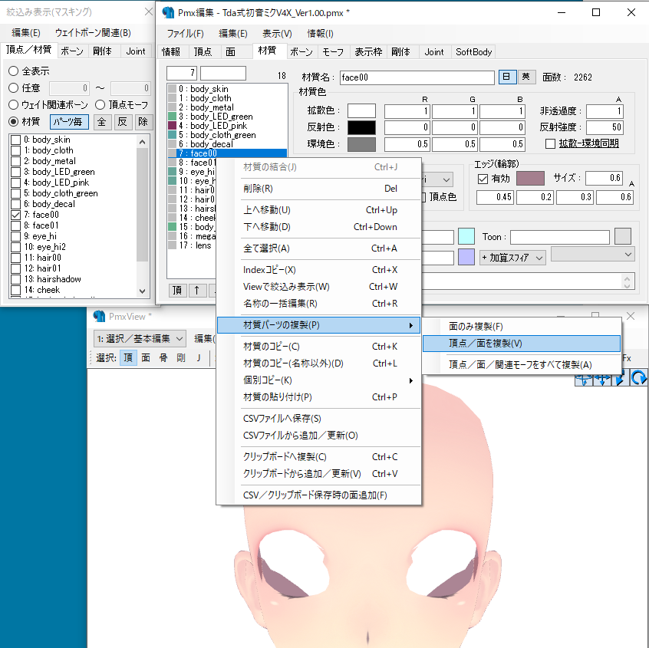Click the 反 invert button
Viewport: 649px width, 648px height.
(x=123, y=122)
